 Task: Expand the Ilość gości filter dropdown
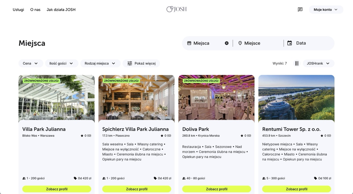click(61, 63)
